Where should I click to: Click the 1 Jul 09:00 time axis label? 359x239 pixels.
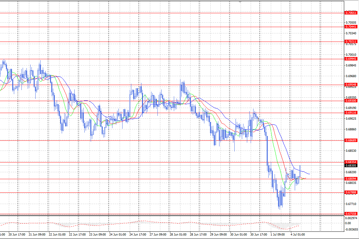tap(278, 234)
